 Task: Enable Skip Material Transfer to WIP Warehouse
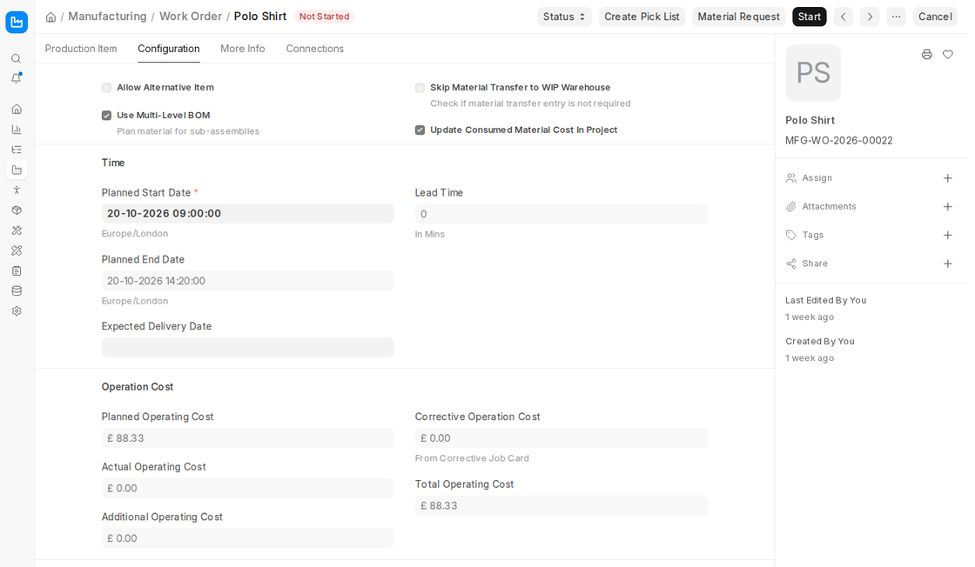point(420,88)
